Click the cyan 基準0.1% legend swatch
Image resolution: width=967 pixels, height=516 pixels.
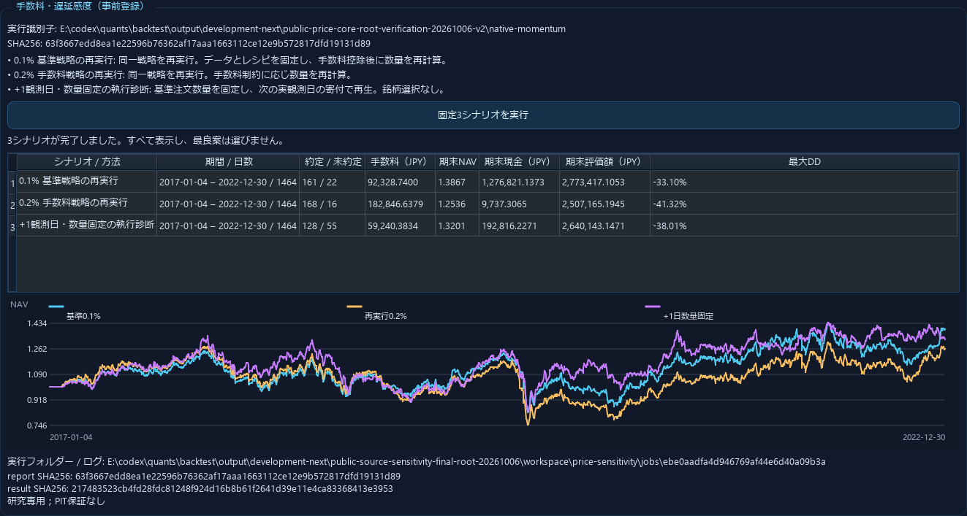click(56, 307)
